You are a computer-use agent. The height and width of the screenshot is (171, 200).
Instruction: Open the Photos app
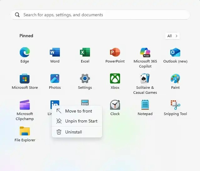55,79
